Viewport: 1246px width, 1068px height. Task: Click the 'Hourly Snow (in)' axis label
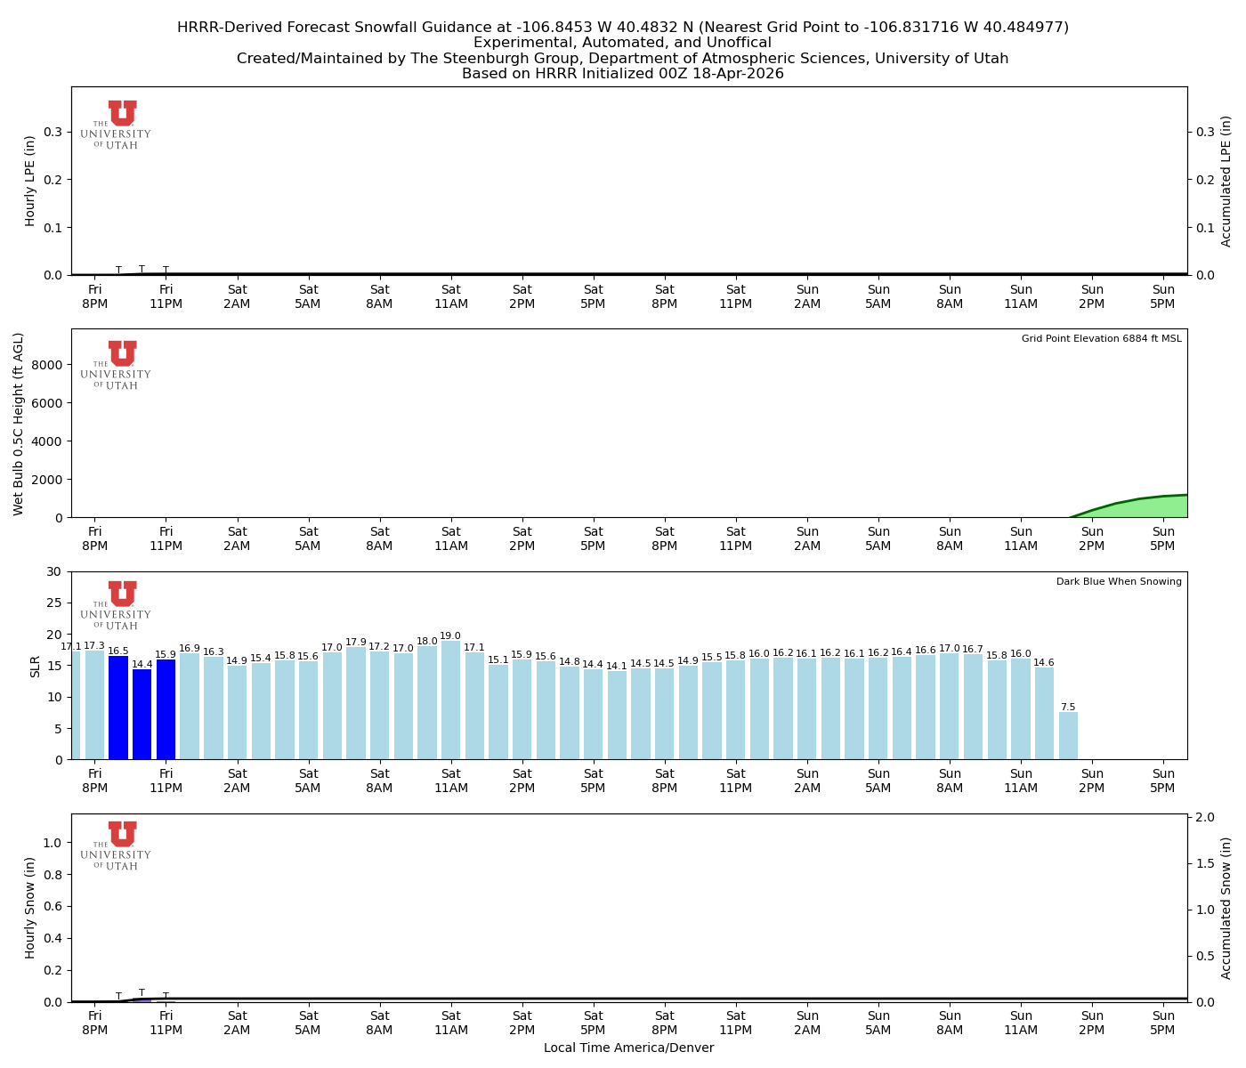pos(30,908)
